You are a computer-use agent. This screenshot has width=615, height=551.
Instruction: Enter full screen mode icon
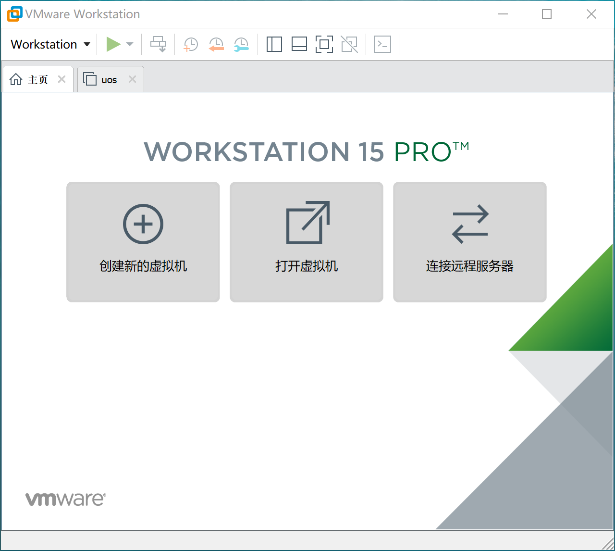point(324,44)
